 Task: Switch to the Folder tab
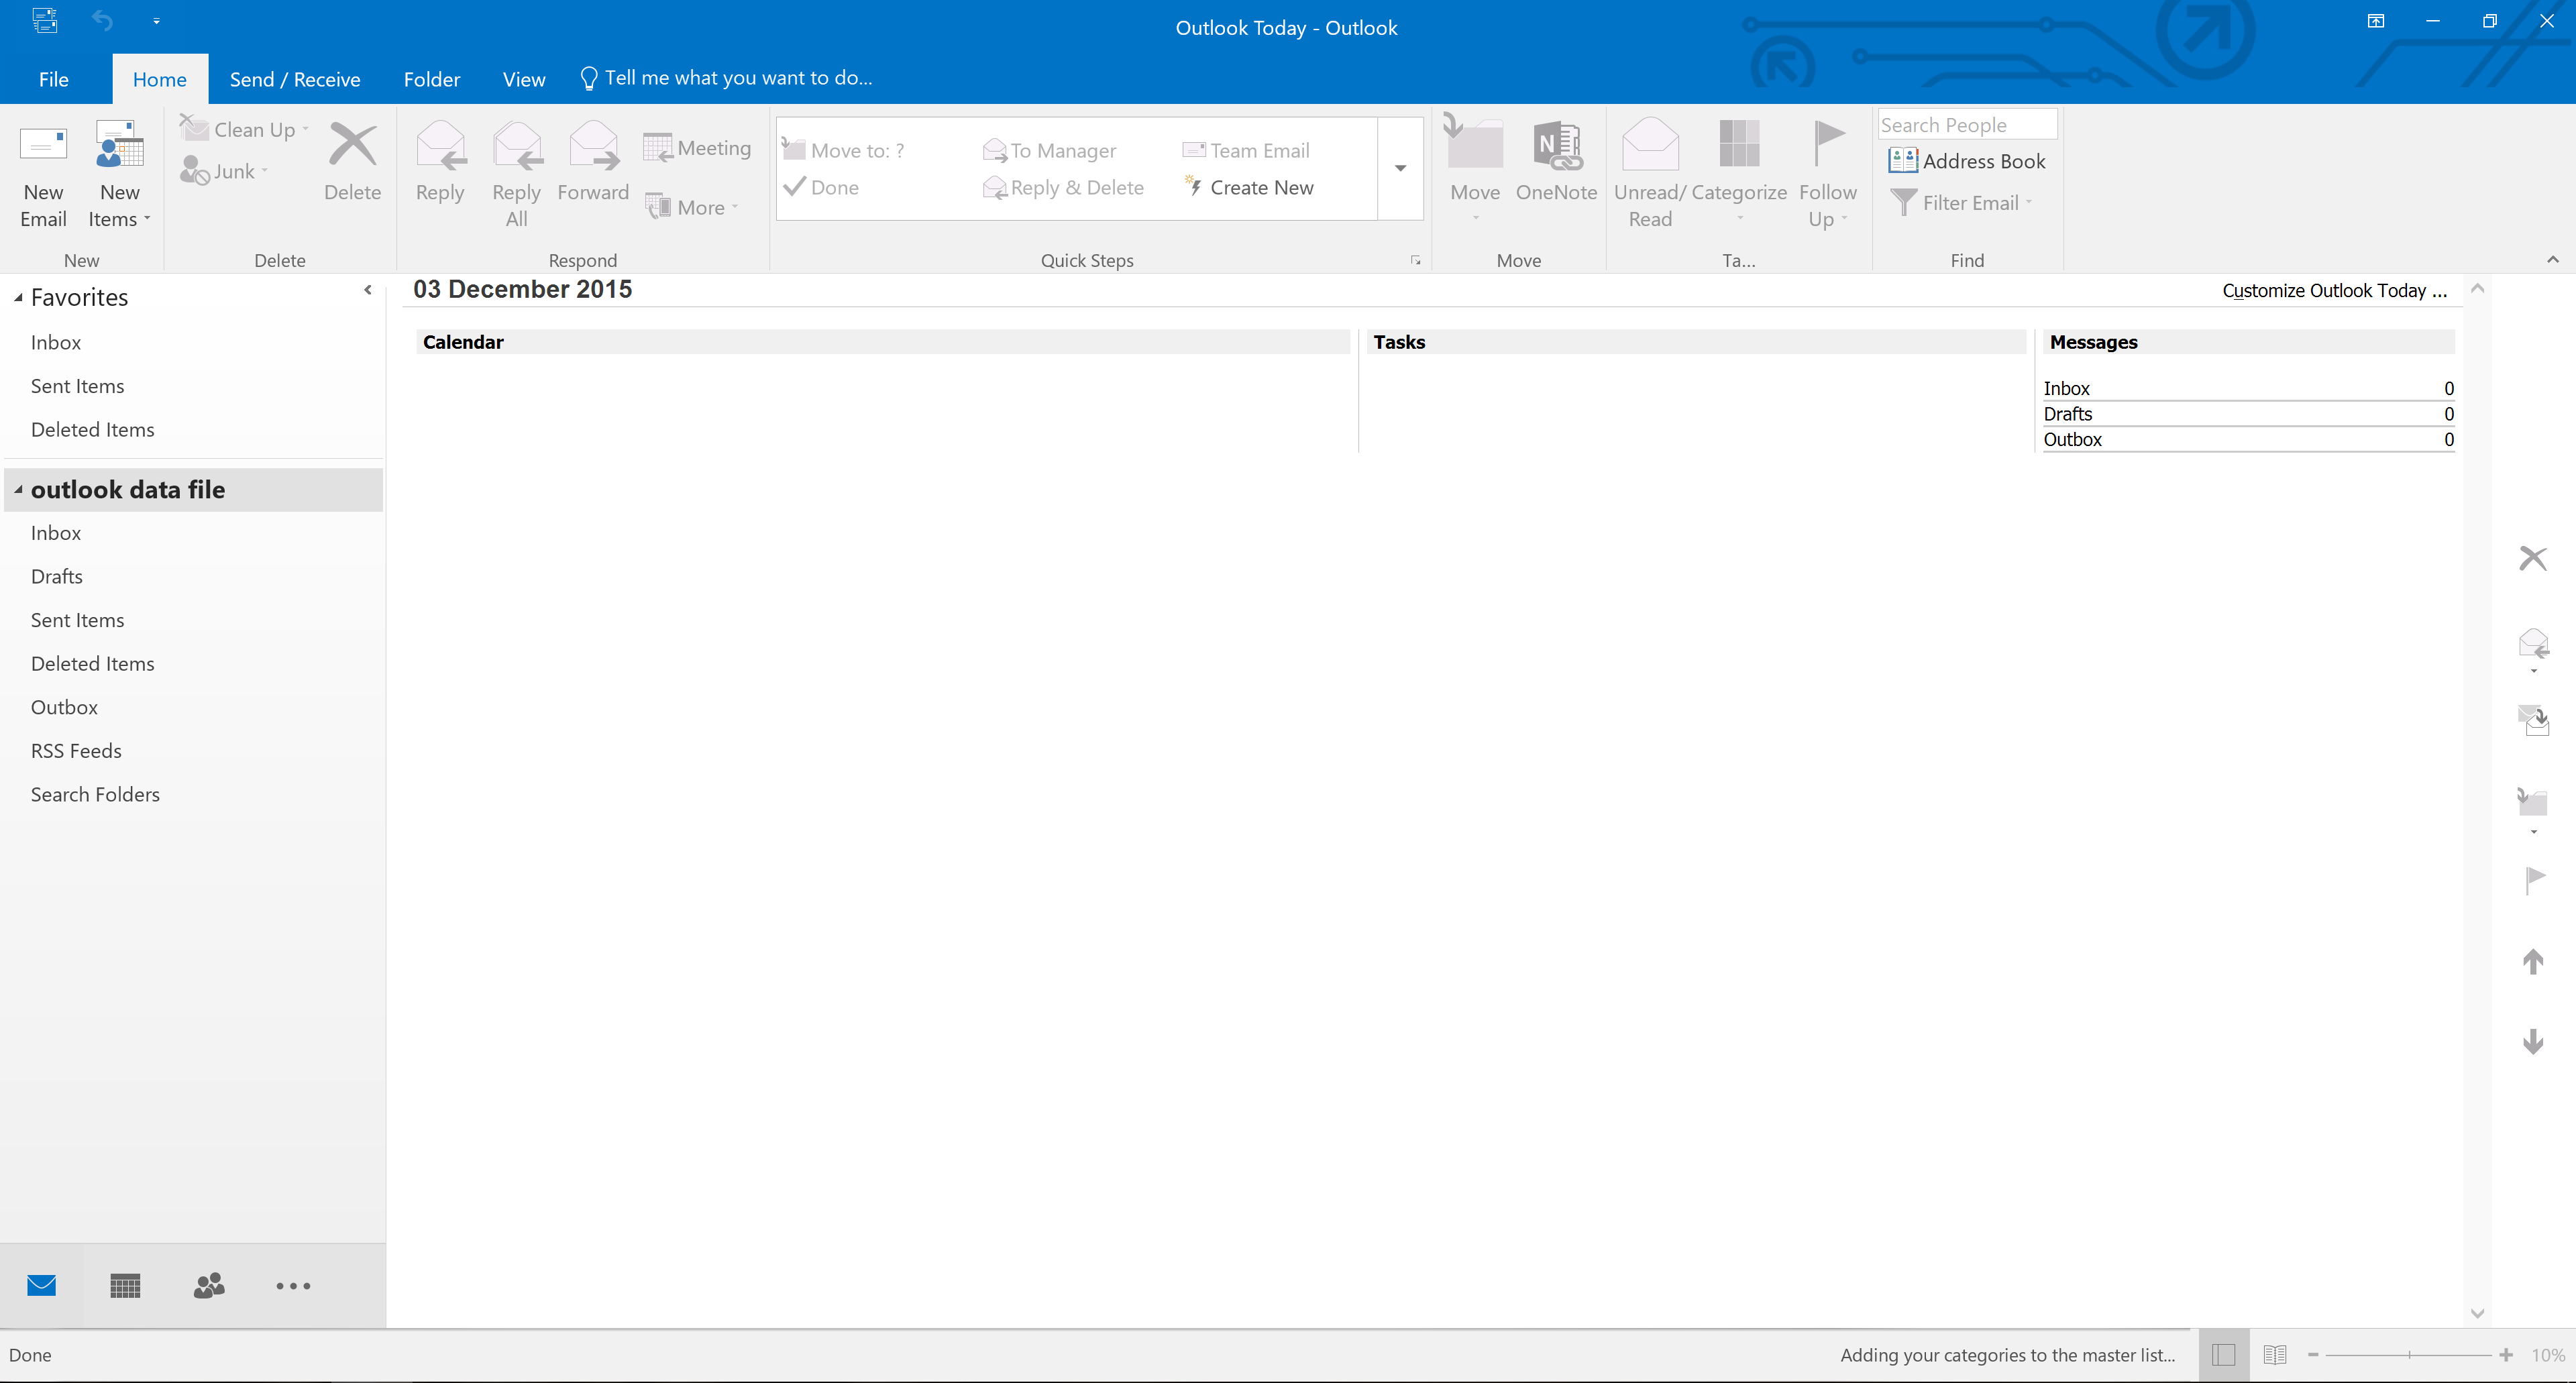pos(432,79)
